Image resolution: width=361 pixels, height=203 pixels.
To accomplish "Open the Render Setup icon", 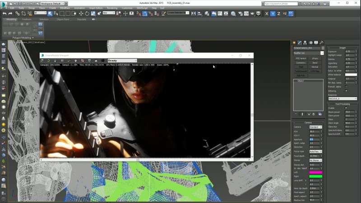I will (x=240, y=14).
